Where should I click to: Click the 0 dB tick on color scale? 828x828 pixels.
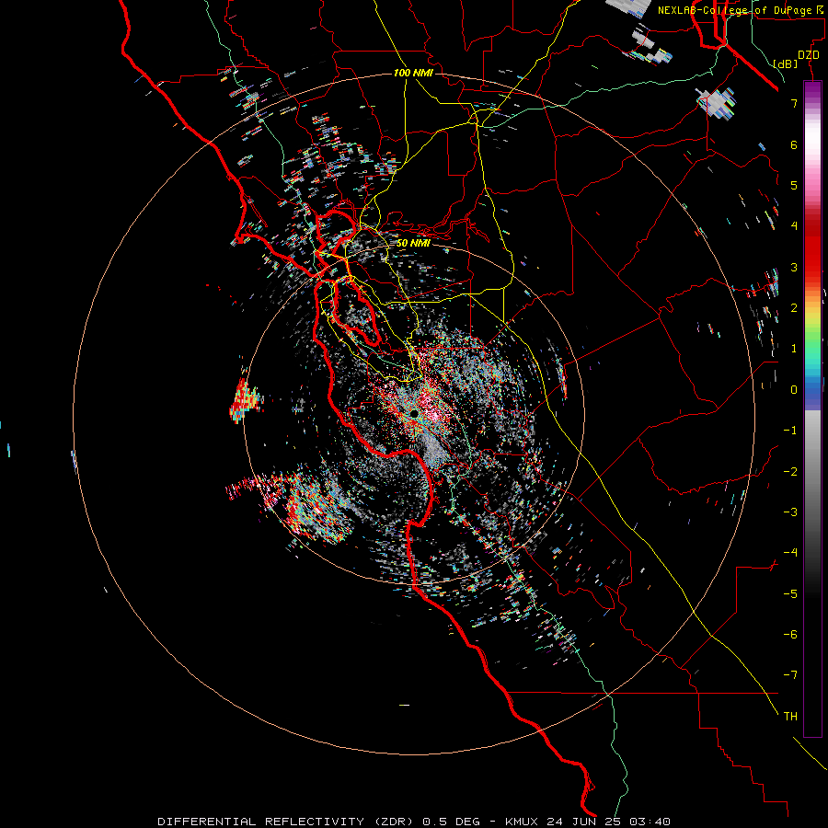tap(794, 390)
